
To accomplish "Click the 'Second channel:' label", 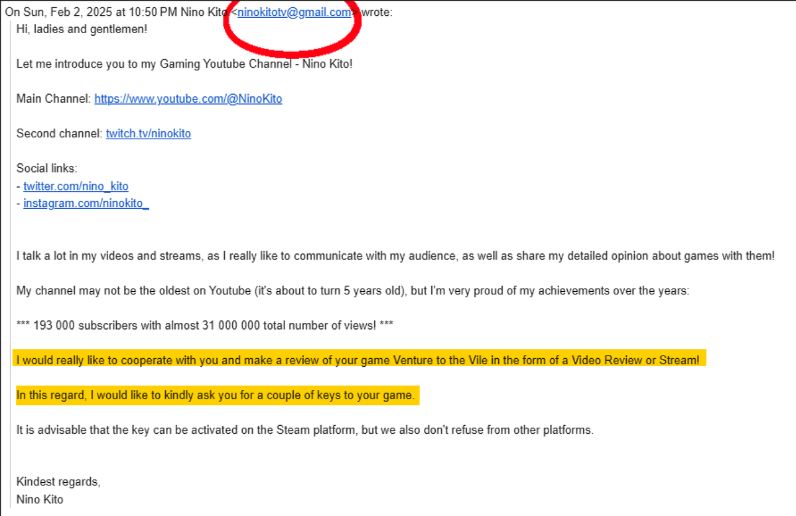I will pos(60,133).
